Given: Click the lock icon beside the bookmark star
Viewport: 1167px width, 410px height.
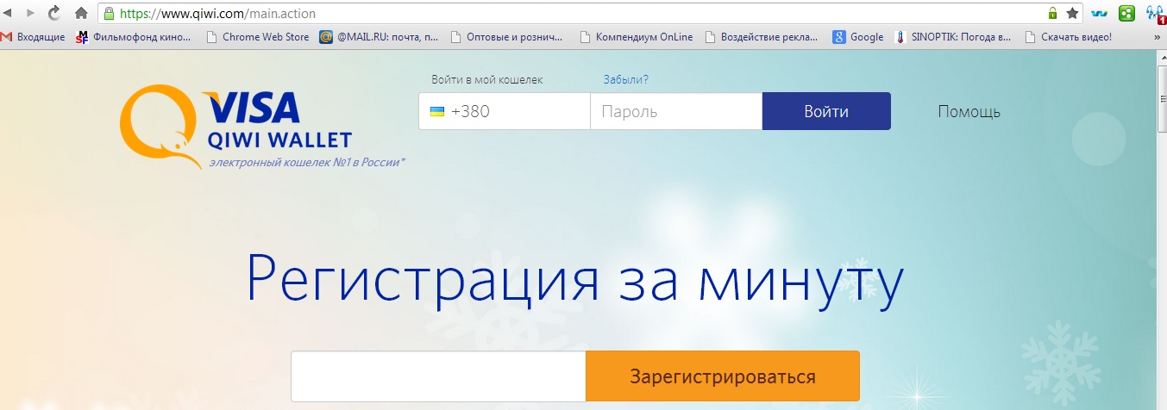Looking at the screenshot, I should 1052,13.
